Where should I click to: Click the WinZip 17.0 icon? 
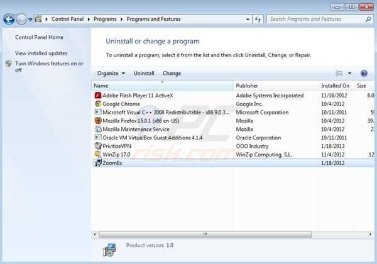(98, 155)
